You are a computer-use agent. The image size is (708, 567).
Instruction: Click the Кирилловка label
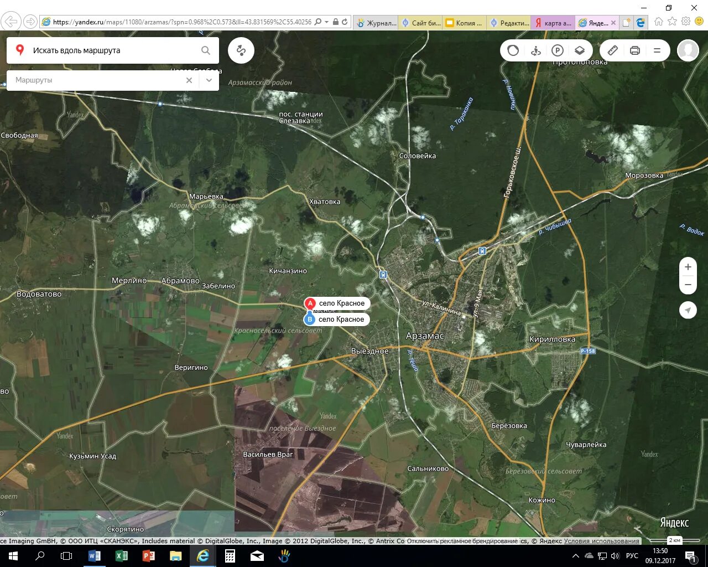click(x=552, y=339)
